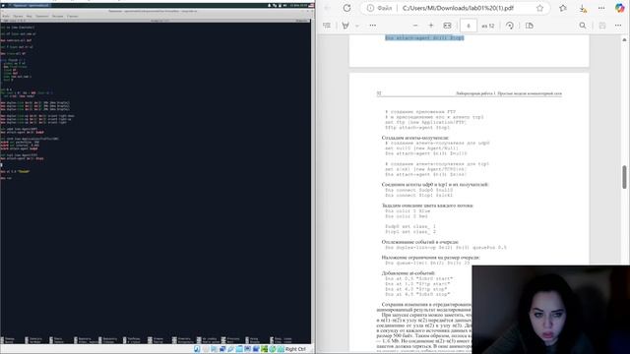The width and height of the screenshot is (630, 354).
Task: Open the PDF page view options
Action: click(530, 26)
